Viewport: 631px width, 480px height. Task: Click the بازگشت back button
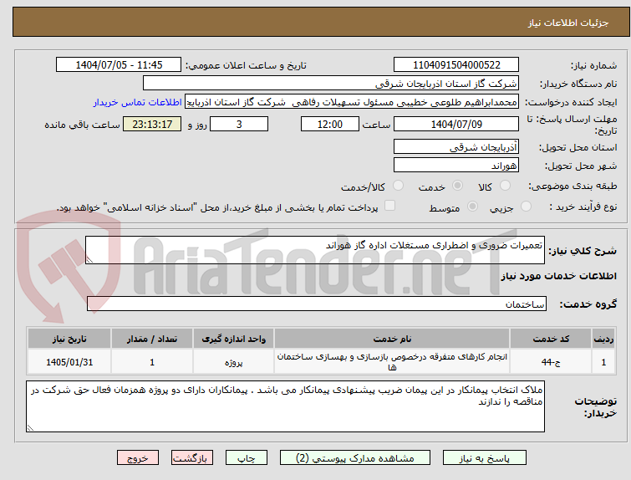(192, 458)
